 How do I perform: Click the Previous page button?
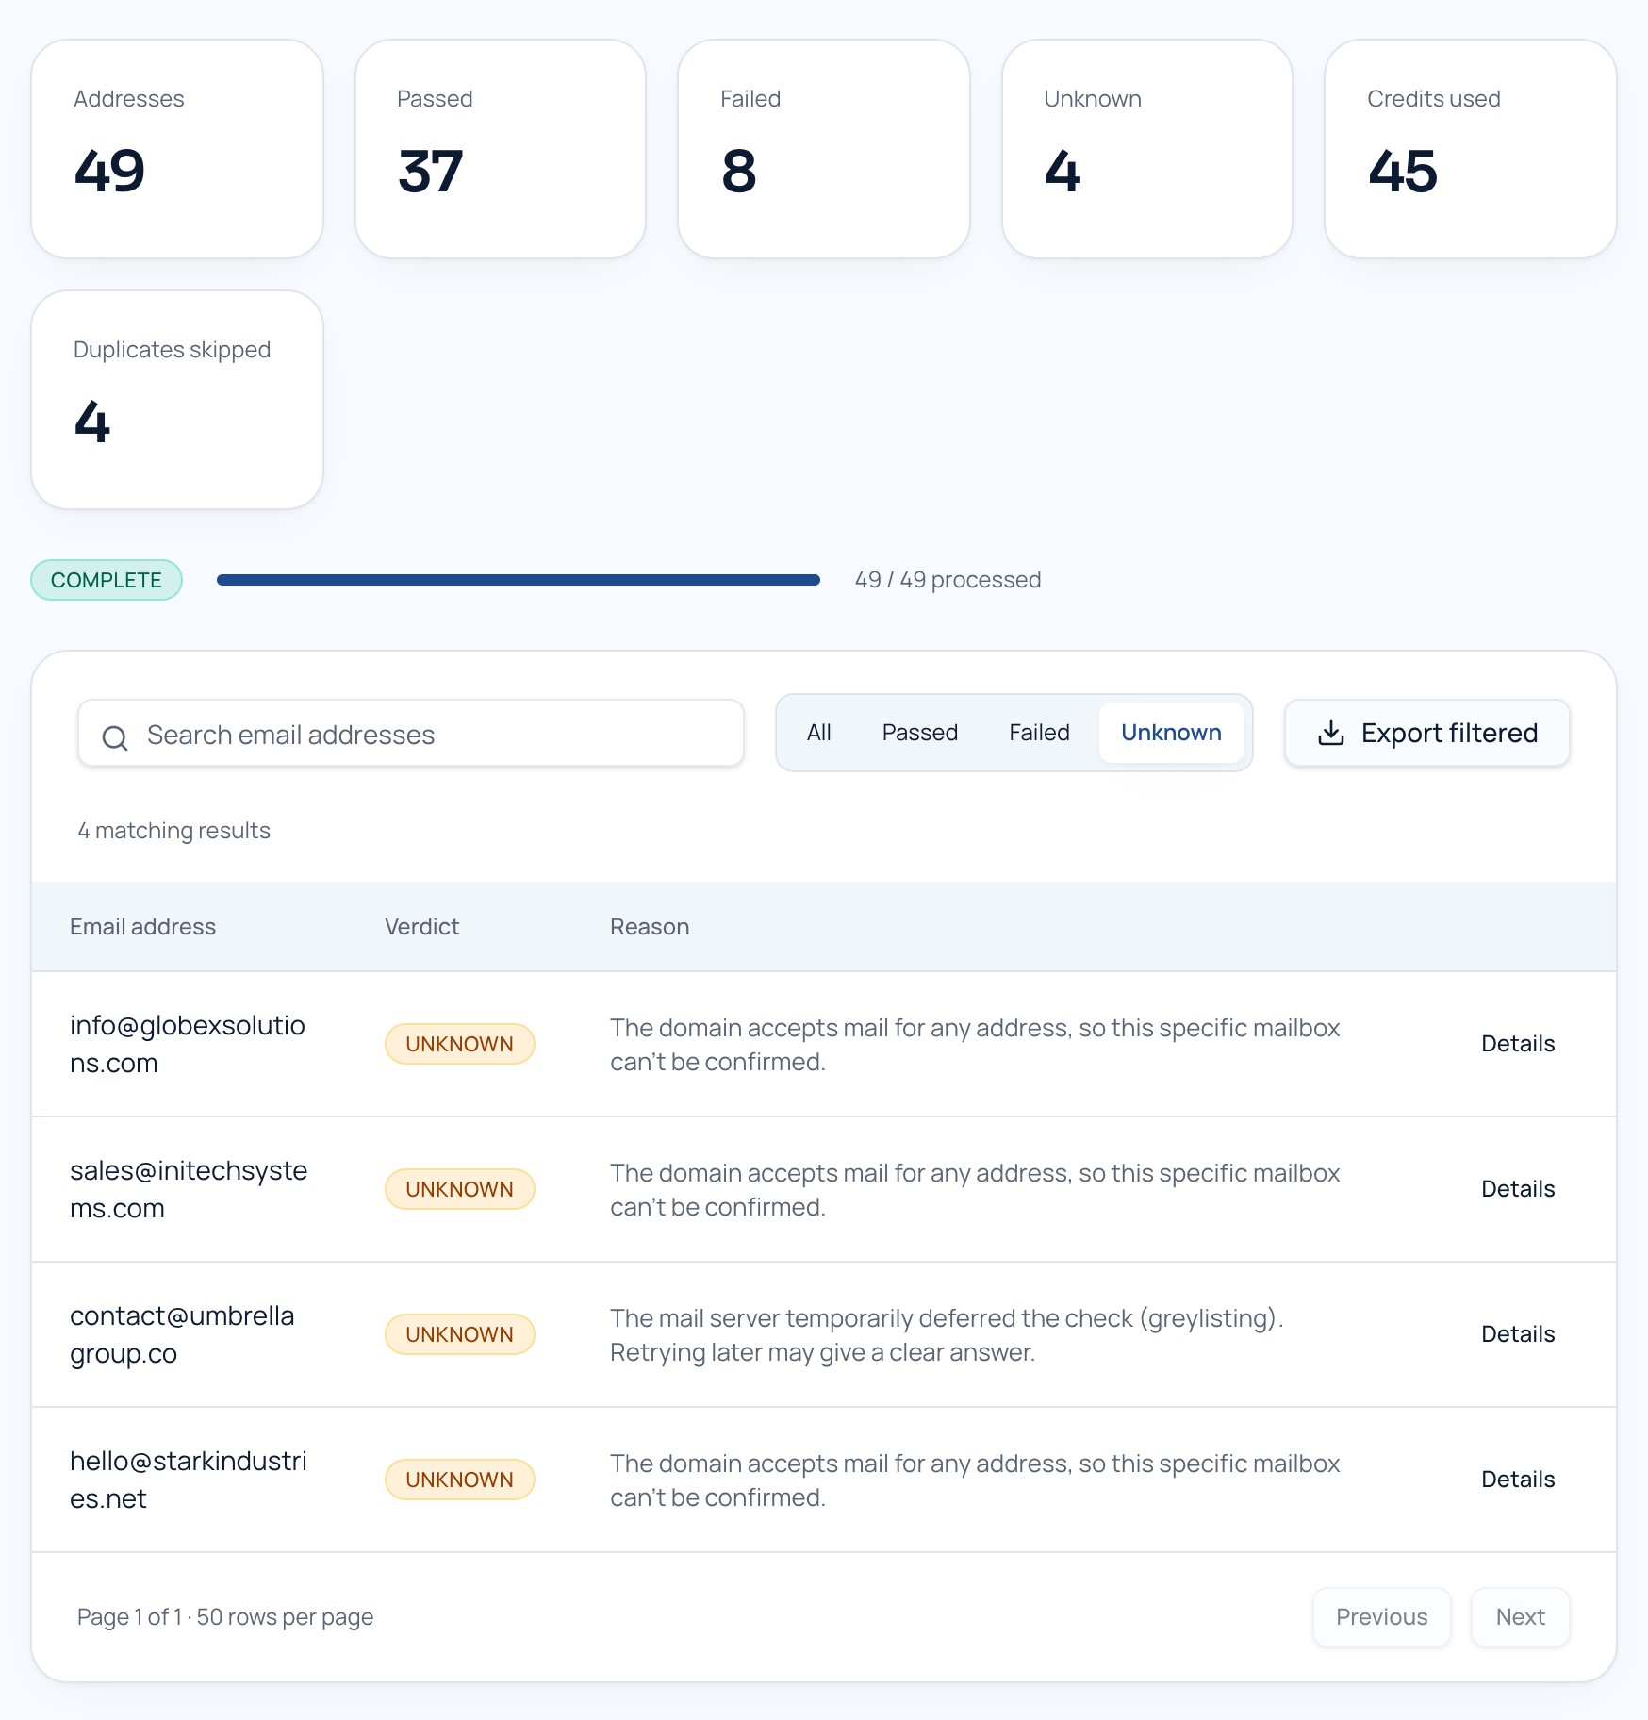[x=1381, y=1617]
